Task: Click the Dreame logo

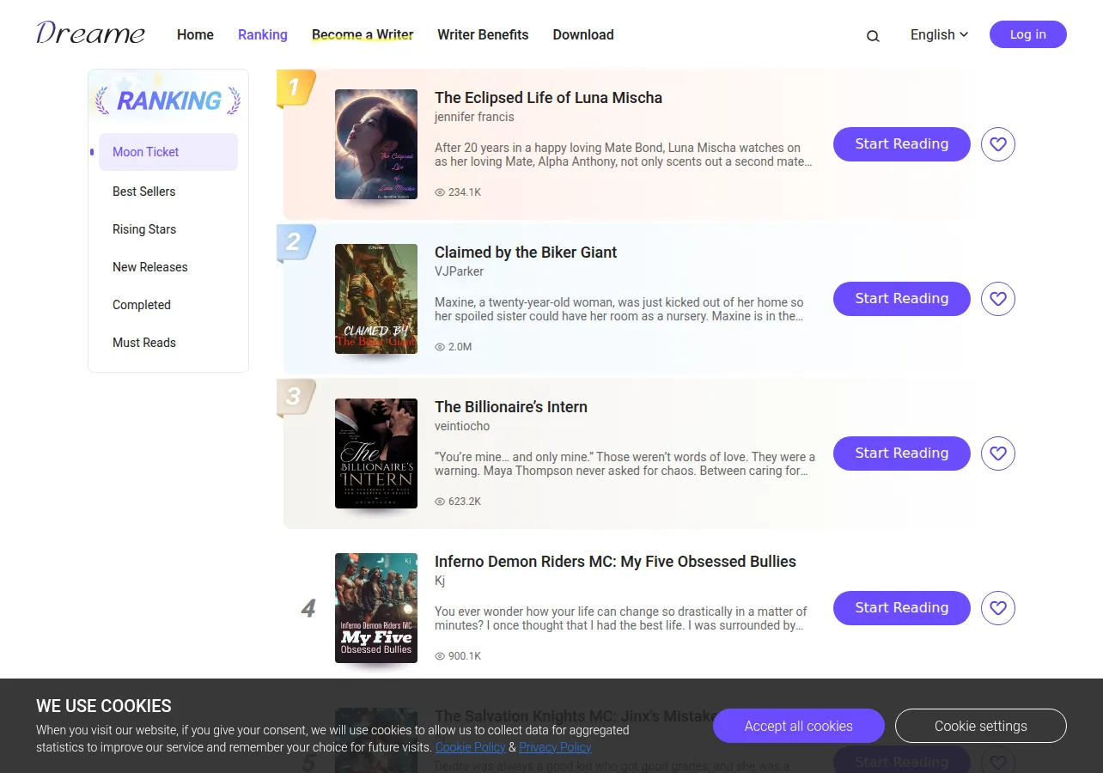Action: (x=90, y=33)
